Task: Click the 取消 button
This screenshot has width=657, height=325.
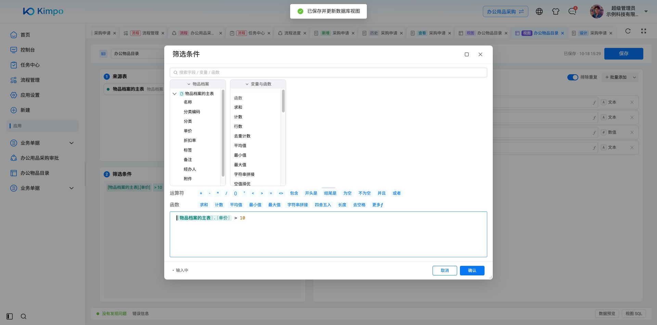Action: (445, 271)
